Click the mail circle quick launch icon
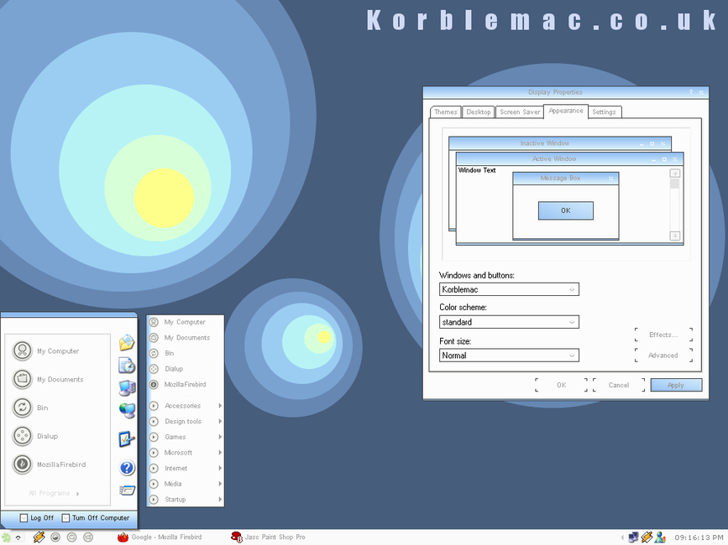728x545 pixels. coord(88,537)
